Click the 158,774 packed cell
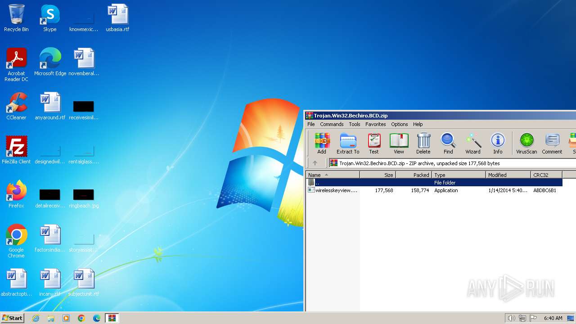Viewport: 576px width, 324px height. click(420, 190)
